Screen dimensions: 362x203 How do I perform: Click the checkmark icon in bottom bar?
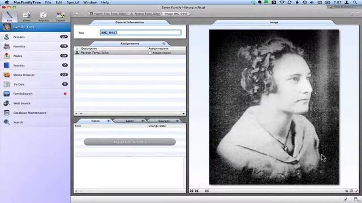pos(346,199)
